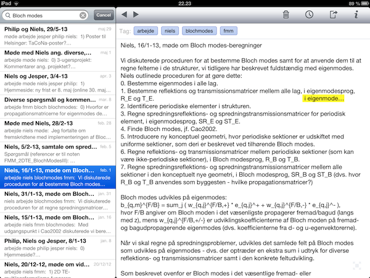Click the note title line 'Niels, 16/1-13, møde om Bloch modes-beregninger'
Image resolution: width=370 pixels, height=278 pixels.
(x=191, y=45)
